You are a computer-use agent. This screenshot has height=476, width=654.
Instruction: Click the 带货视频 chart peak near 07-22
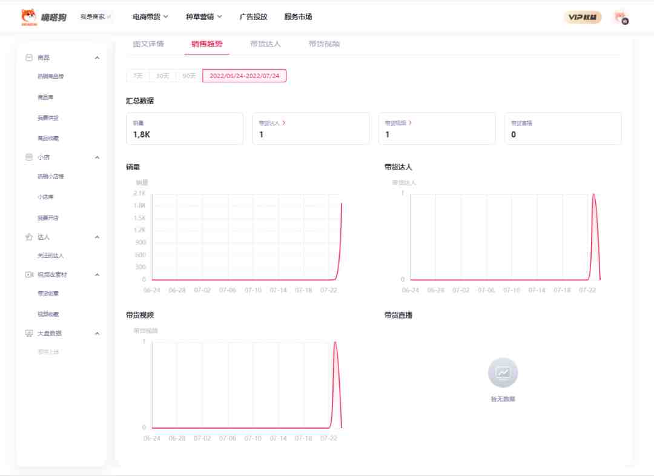point(335,343)
